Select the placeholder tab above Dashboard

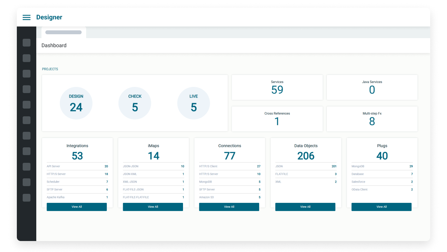coord(63,32)
